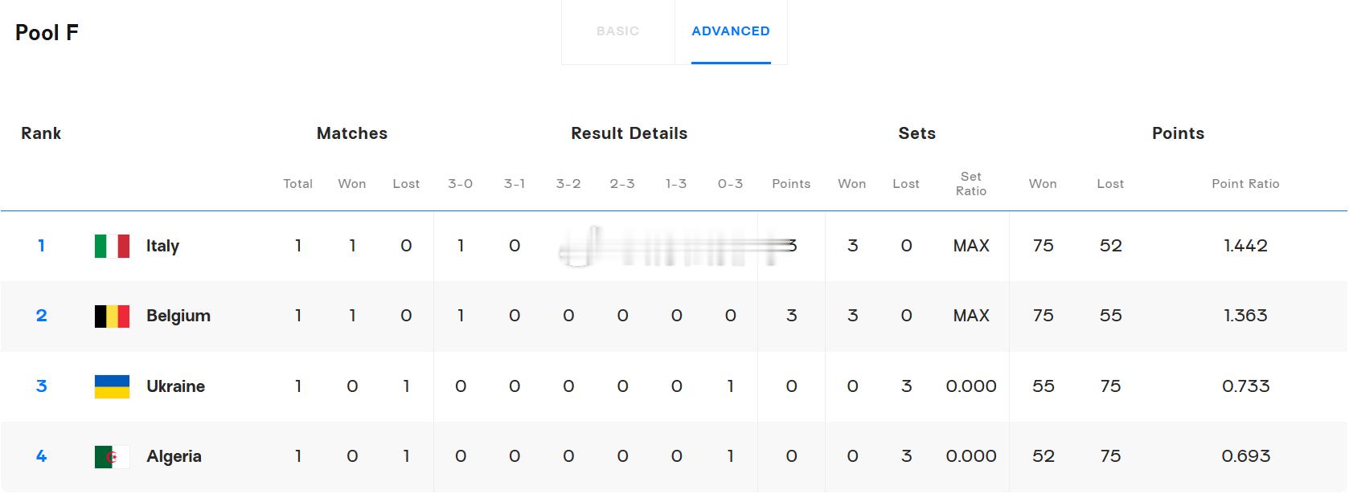The height and width of the screenshot is (494, 1349).
Task: Click the Set Ratio column header
Action: (970, 184)
